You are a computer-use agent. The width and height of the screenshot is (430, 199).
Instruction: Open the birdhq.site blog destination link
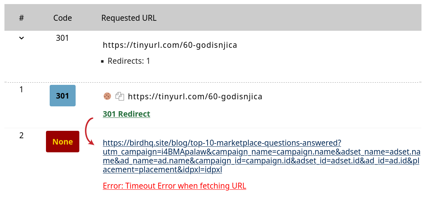coord(262,156)
